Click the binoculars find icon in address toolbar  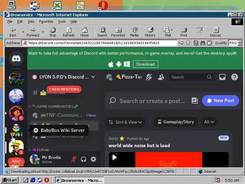(x=203, y=43)
